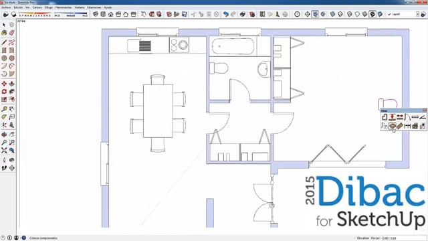Adjust the shadow time-of-day slider
428x241 pixels.
click(x=72, y=14)
